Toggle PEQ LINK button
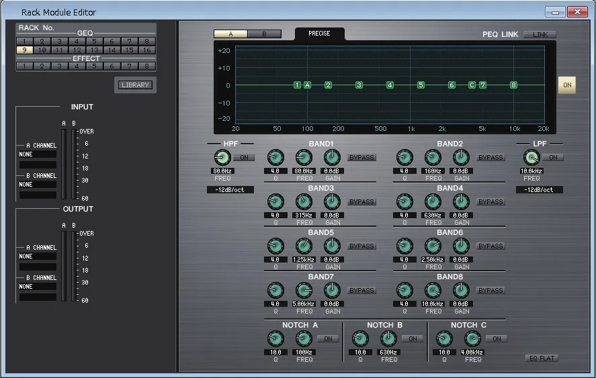This screenshot has width=596, height=378. [540, 34]
